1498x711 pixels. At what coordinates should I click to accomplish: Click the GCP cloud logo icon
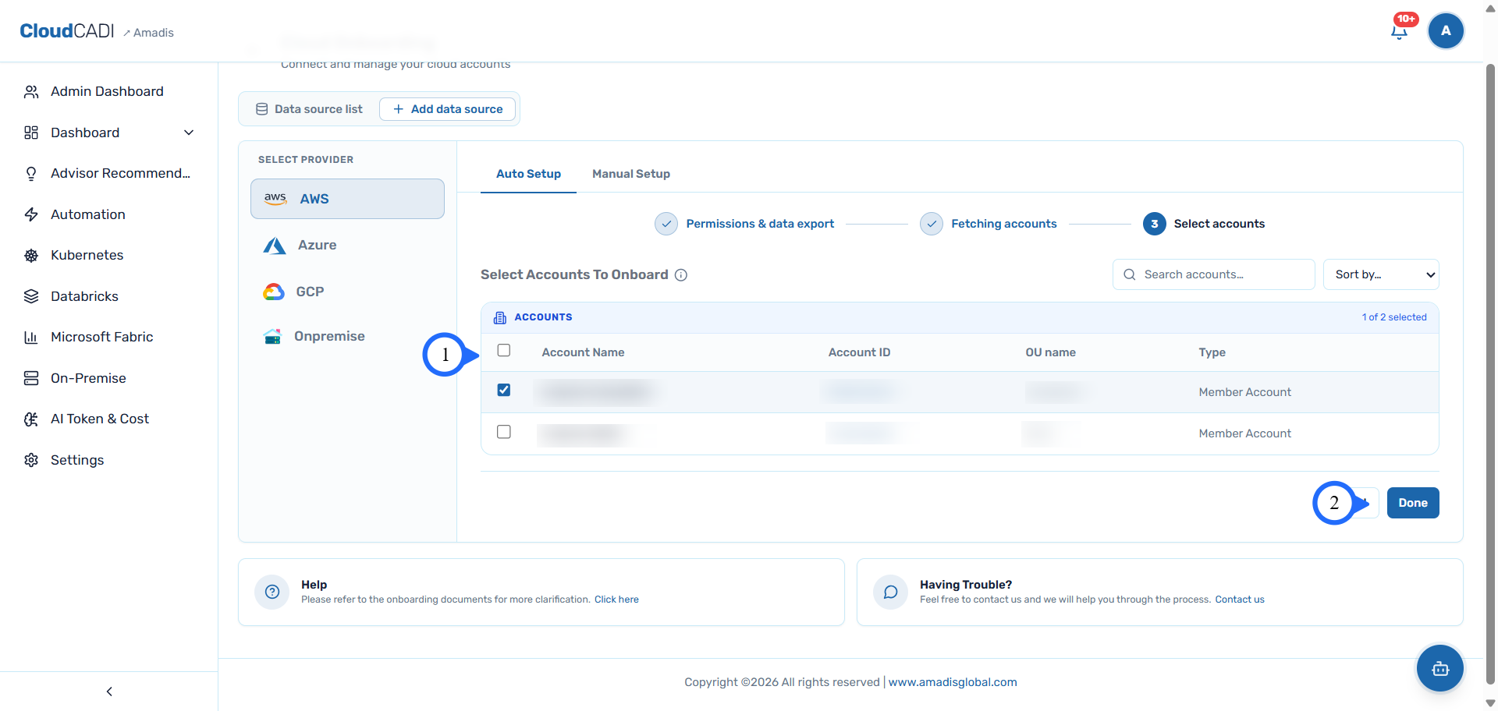click(x=274, y=292)
